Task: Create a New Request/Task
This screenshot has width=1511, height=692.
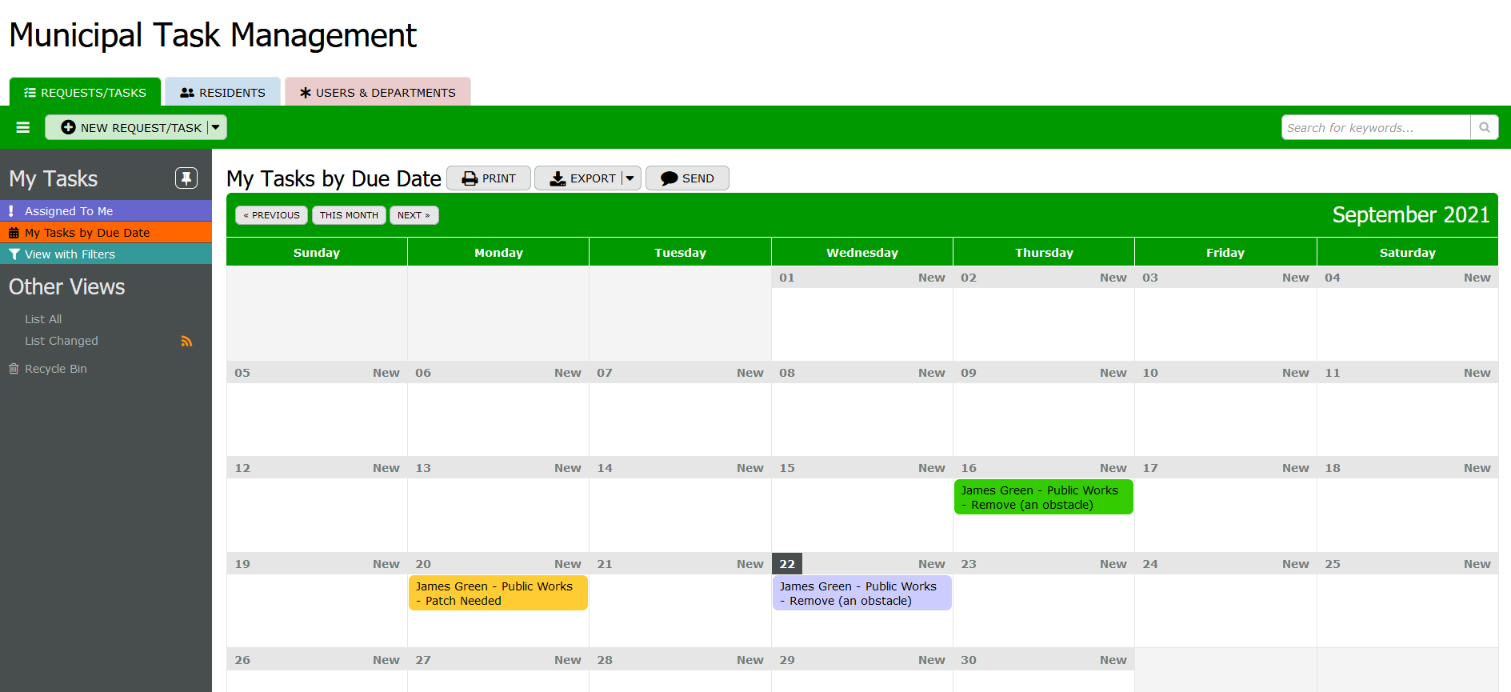Action: tap(132, 127)
